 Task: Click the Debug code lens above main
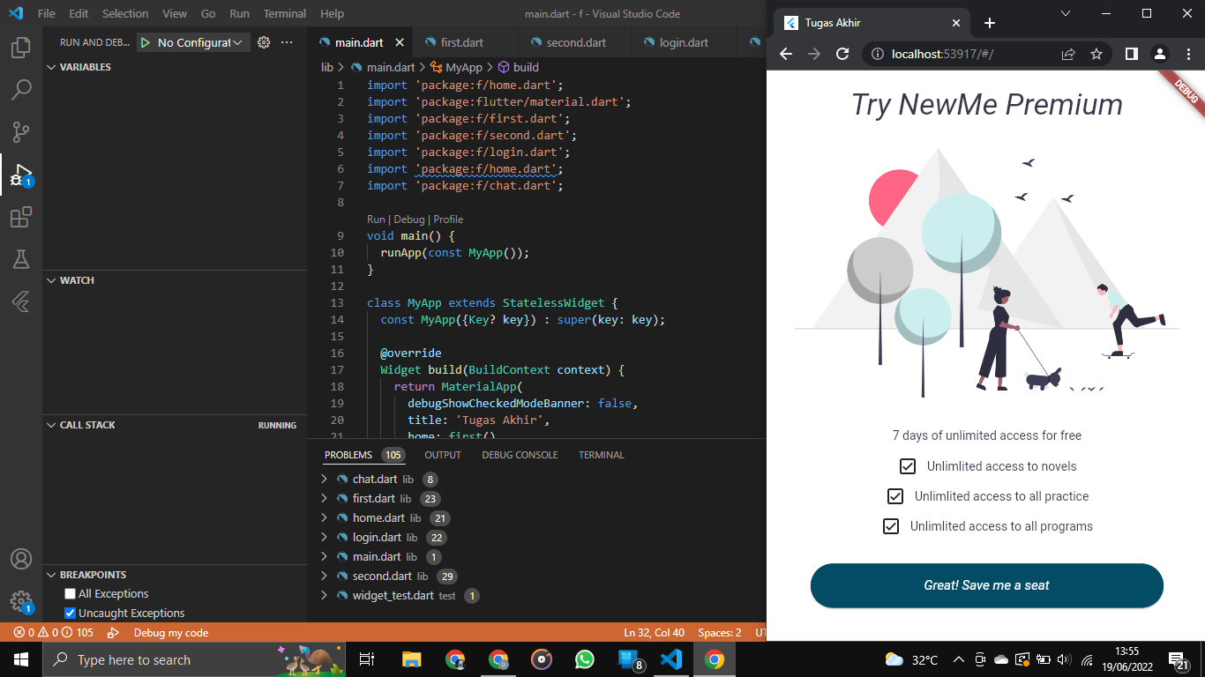[409, 219]
